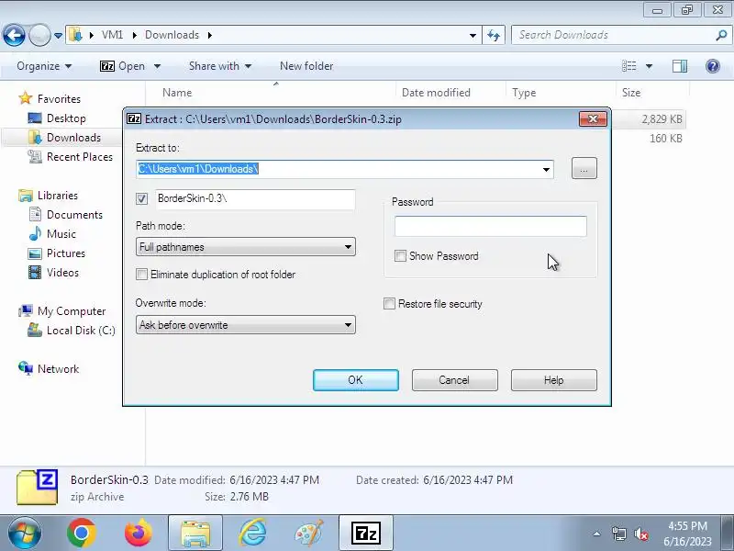734x551 pixels.
Task: Click Open with 7-Zip toolbar button
Action: [x=123, y=66]
